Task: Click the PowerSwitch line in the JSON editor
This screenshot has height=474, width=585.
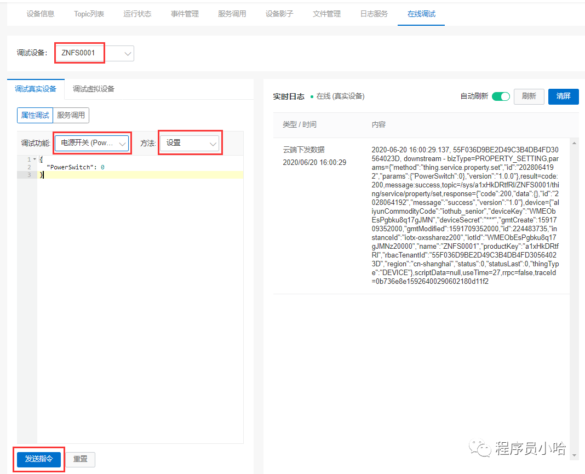Action: tap(76, 167)
